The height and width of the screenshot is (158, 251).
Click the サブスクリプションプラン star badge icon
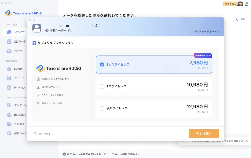tap(34, 43)
